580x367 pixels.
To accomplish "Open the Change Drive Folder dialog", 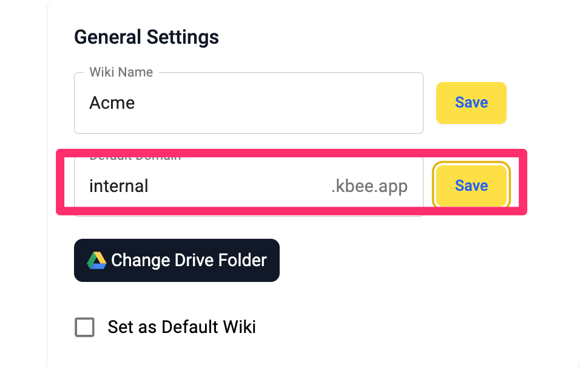I will (x=177, y=260).
